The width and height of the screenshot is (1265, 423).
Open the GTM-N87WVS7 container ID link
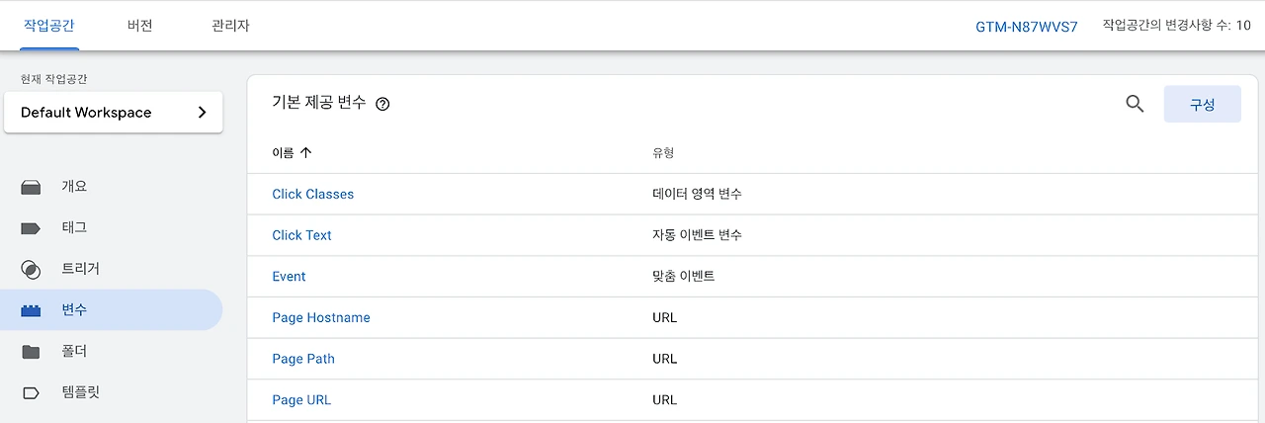click(1026, 27)
